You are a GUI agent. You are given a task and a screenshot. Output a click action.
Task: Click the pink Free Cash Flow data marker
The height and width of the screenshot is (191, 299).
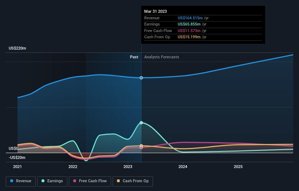click(x=141, y=148)
